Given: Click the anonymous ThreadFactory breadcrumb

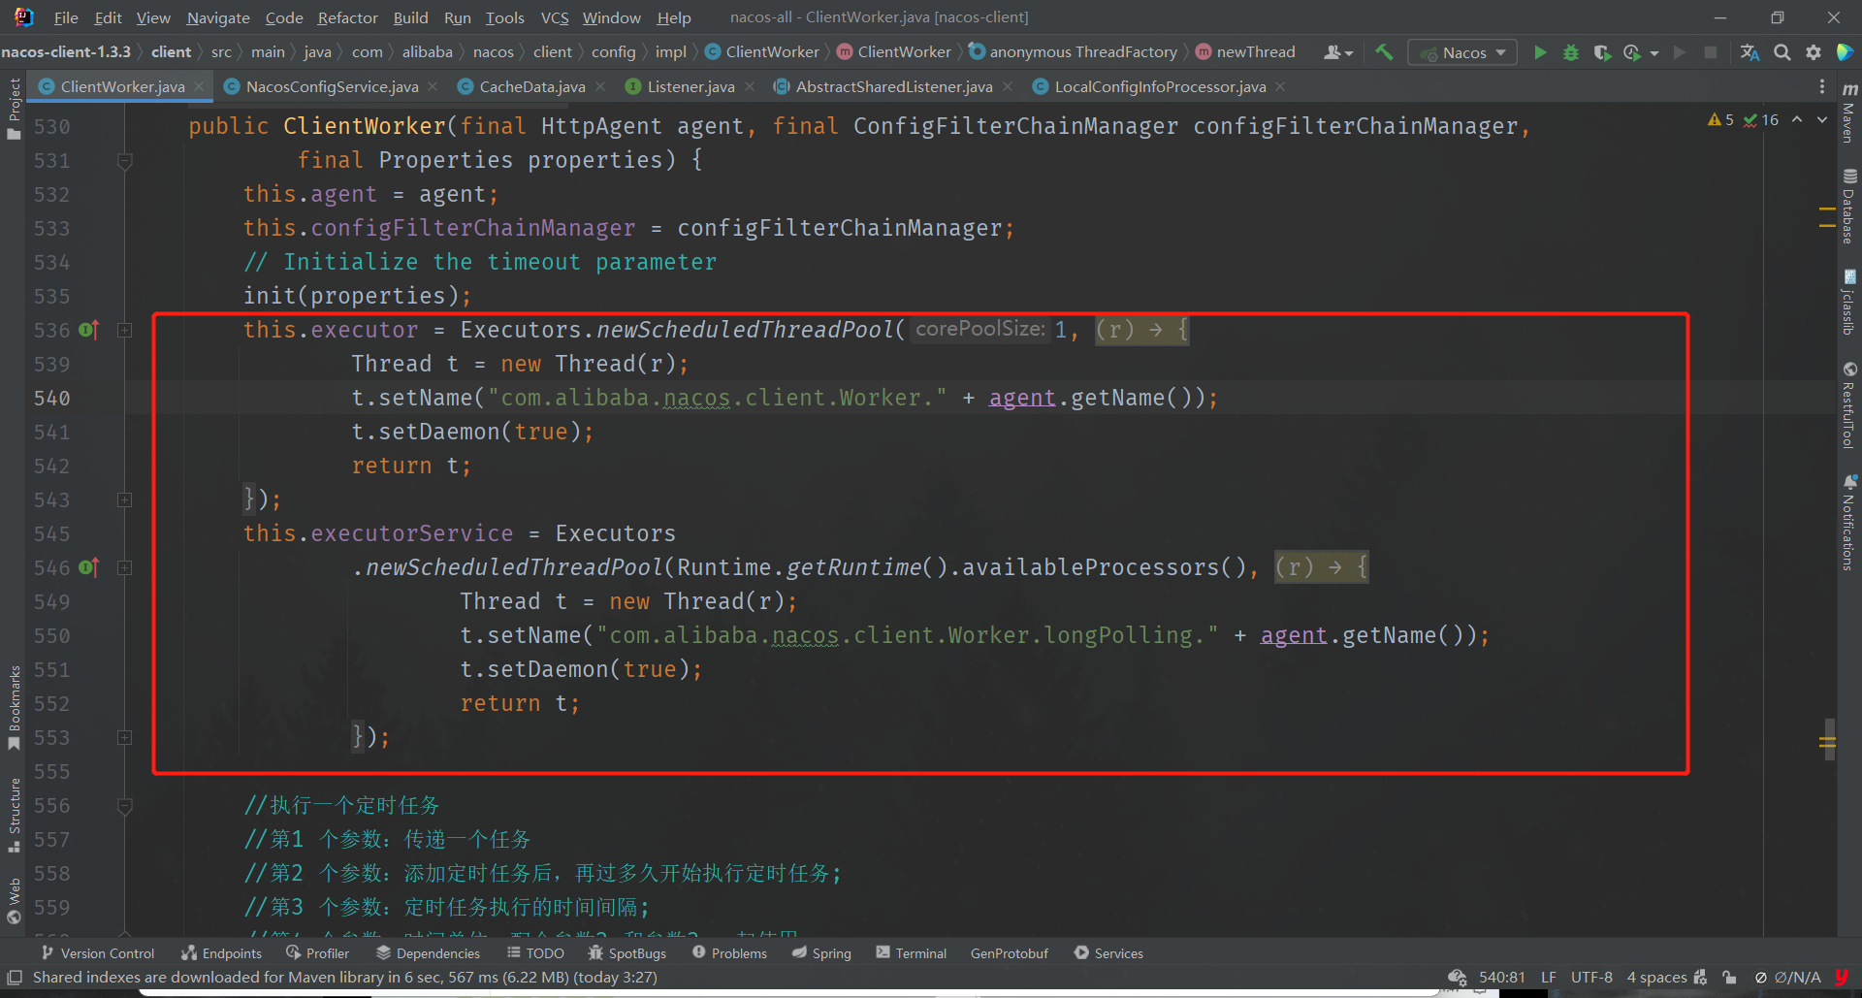Looking at the screenshot, I should tap(1073, 52).
